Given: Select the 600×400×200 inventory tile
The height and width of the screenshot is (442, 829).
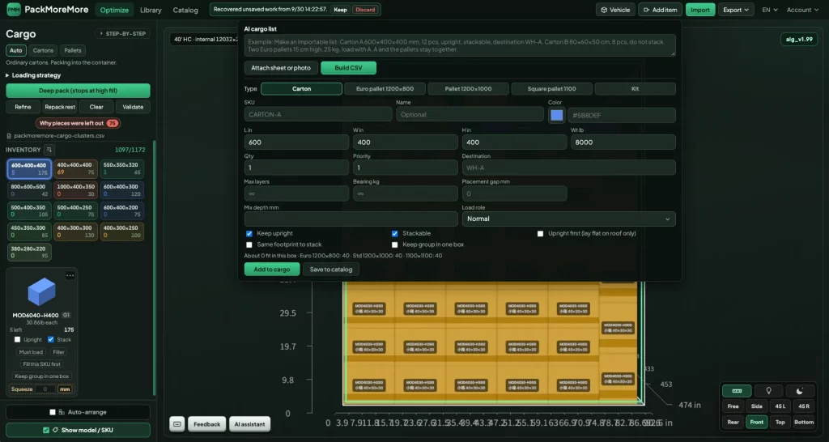Looking at the screenshot, I should pyautogui.click(x=121, y=211).
